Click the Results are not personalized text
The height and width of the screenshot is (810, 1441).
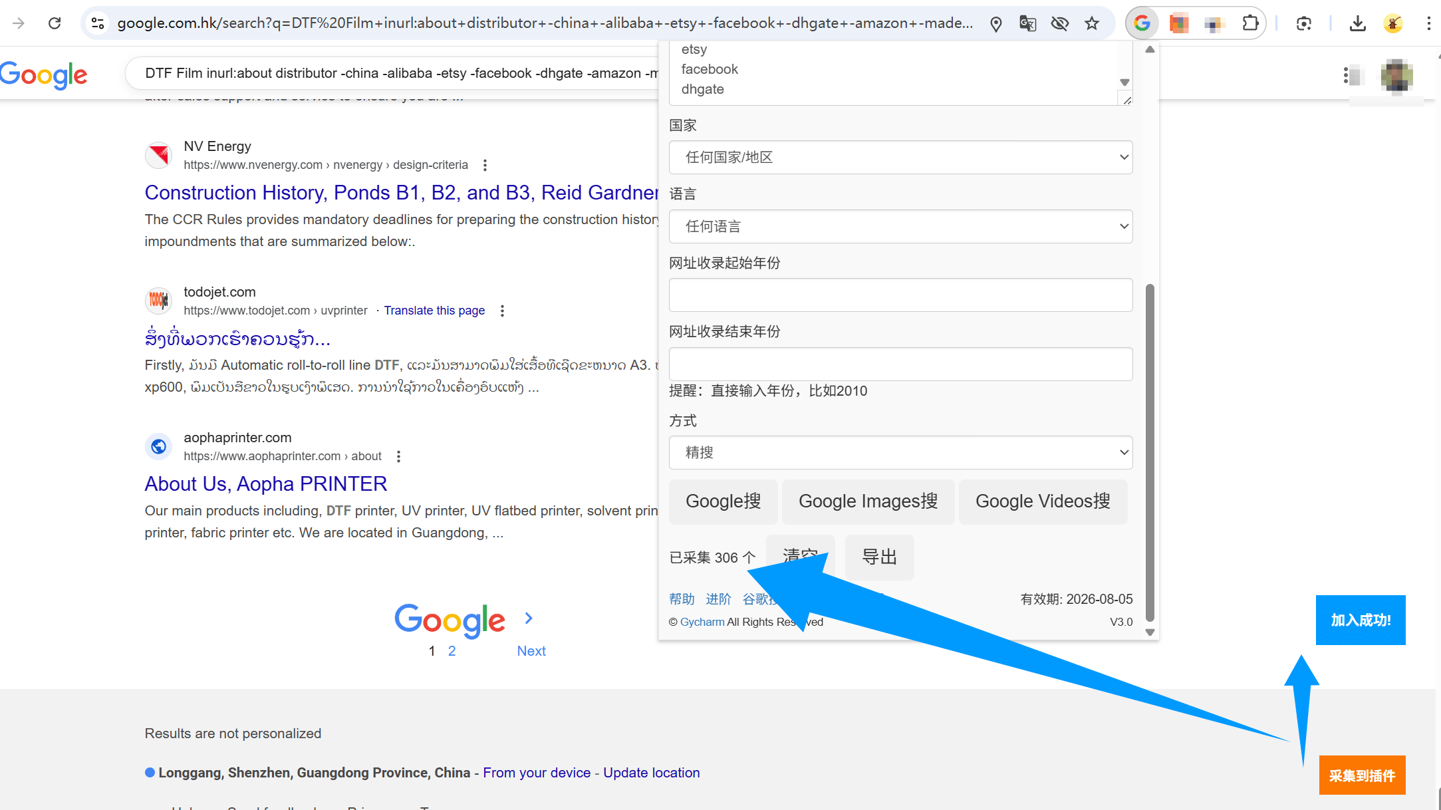(x=233, y=734)
